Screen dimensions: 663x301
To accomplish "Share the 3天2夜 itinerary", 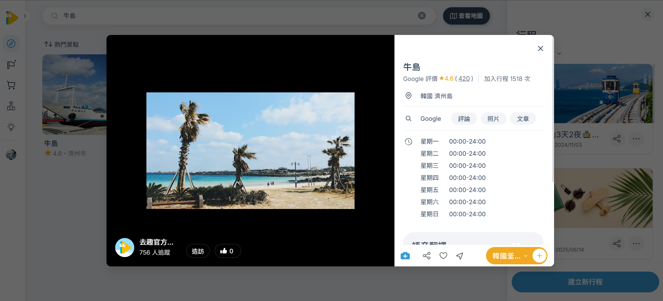I will 617,139.
